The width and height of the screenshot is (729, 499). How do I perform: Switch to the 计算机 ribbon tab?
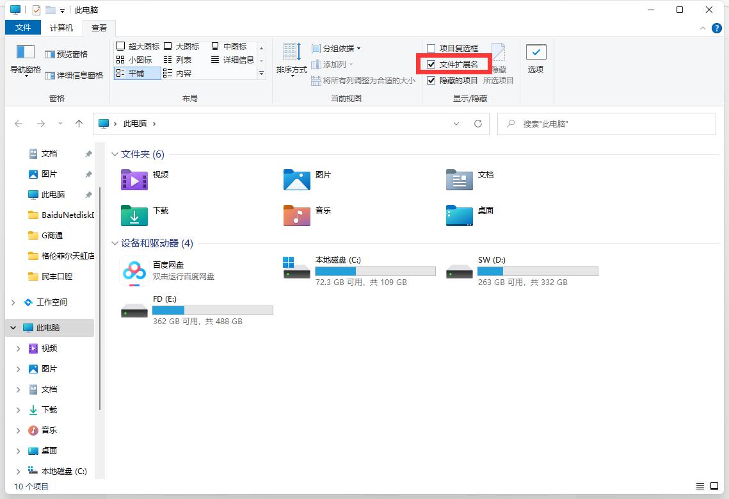[61, 28]
